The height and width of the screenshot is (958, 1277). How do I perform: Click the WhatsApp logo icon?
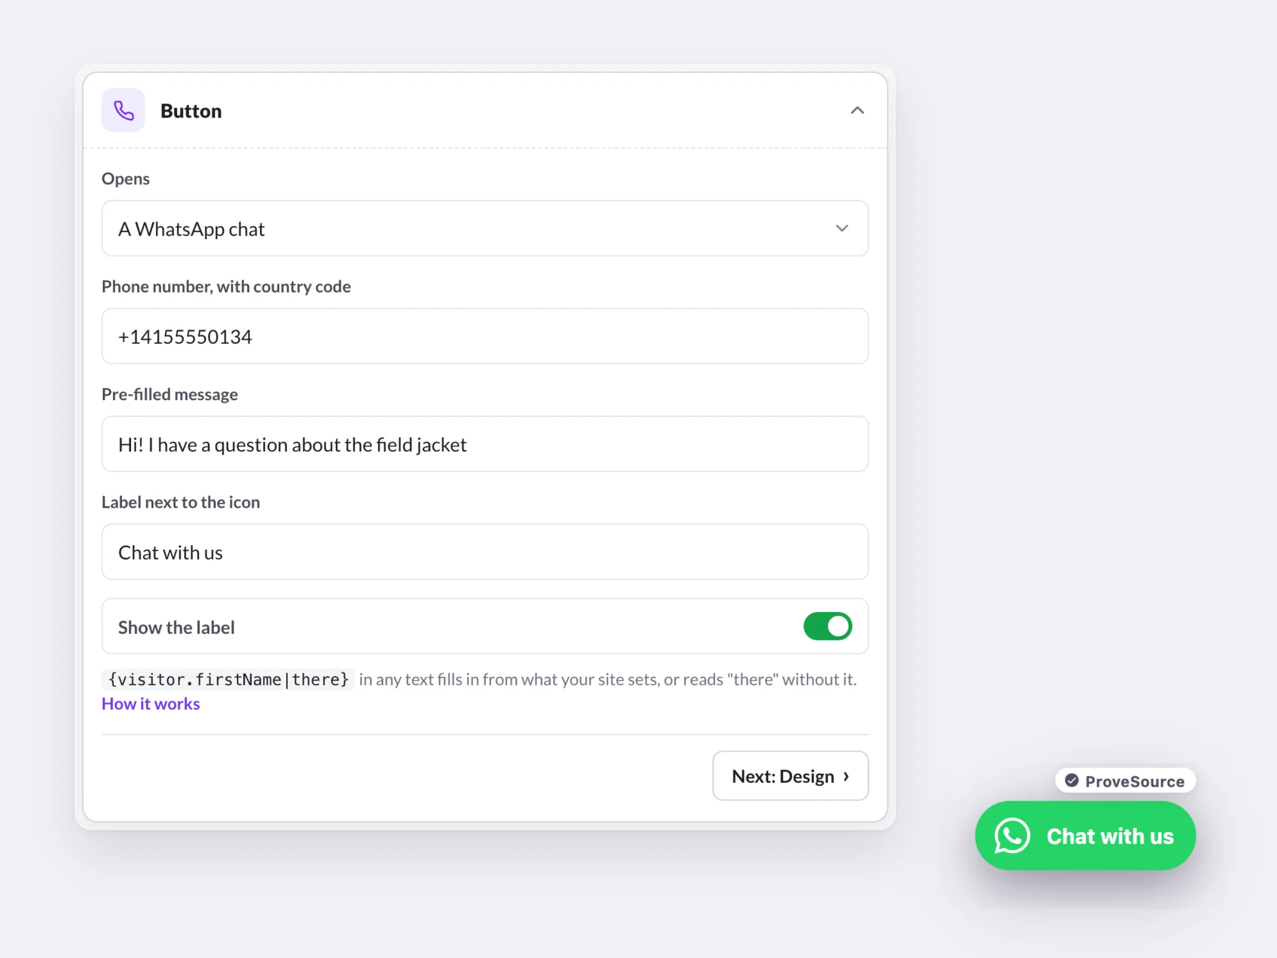click(x=1012, y=836)
